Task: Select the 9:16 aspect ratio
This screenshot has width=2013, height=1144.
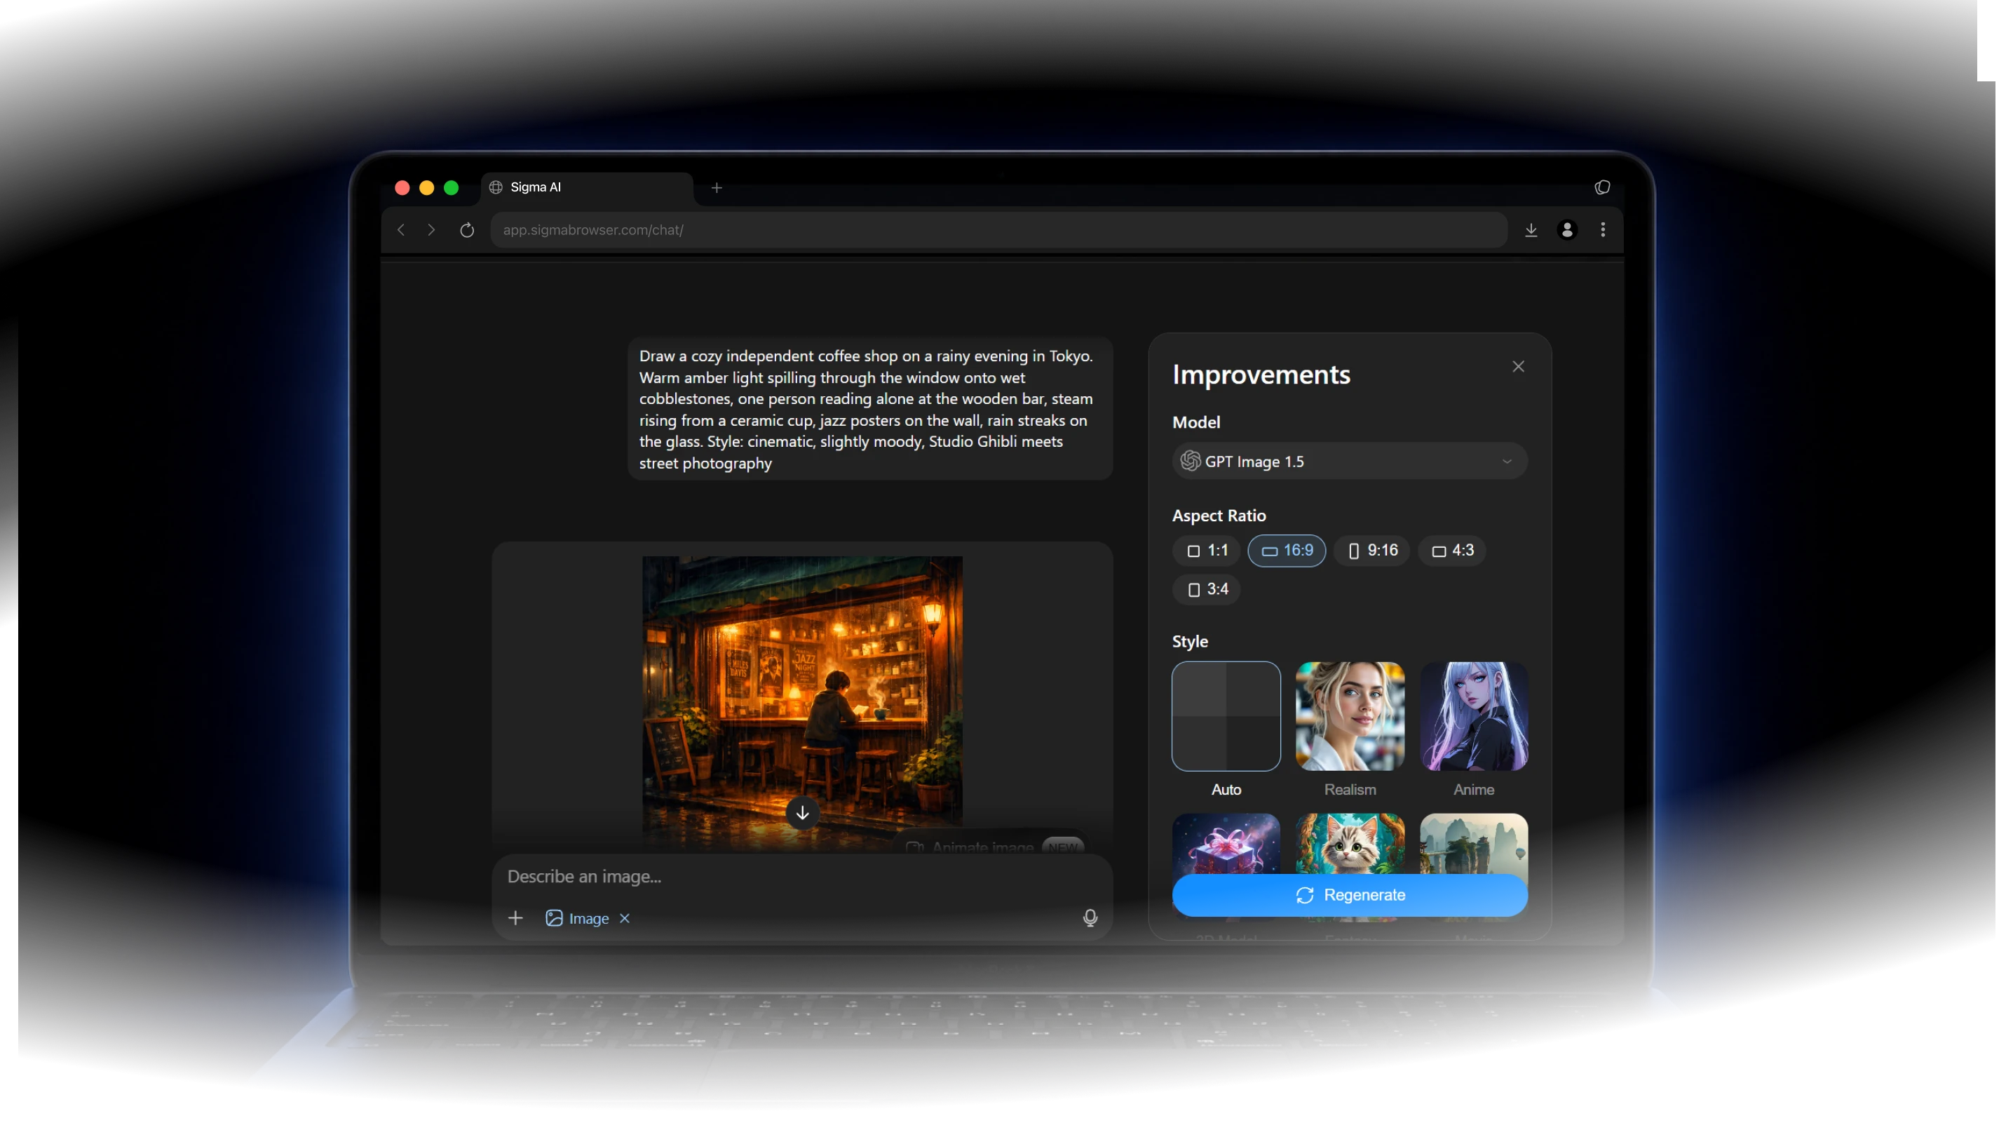Action: (x=1372, y=550)
